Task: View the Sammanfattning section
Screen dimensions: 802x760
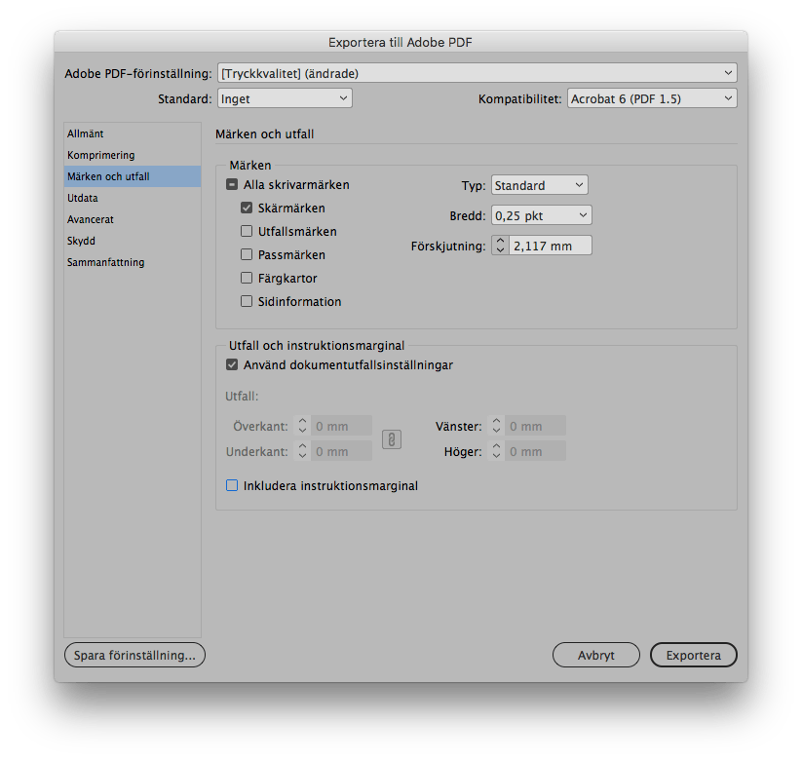Action: pos(132,262)
